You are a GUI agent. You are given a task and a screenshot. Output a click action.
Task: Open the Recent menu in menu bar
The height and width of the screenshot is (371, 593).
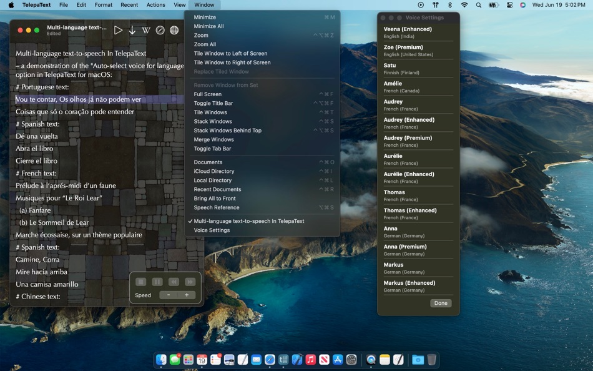[129, 5]
